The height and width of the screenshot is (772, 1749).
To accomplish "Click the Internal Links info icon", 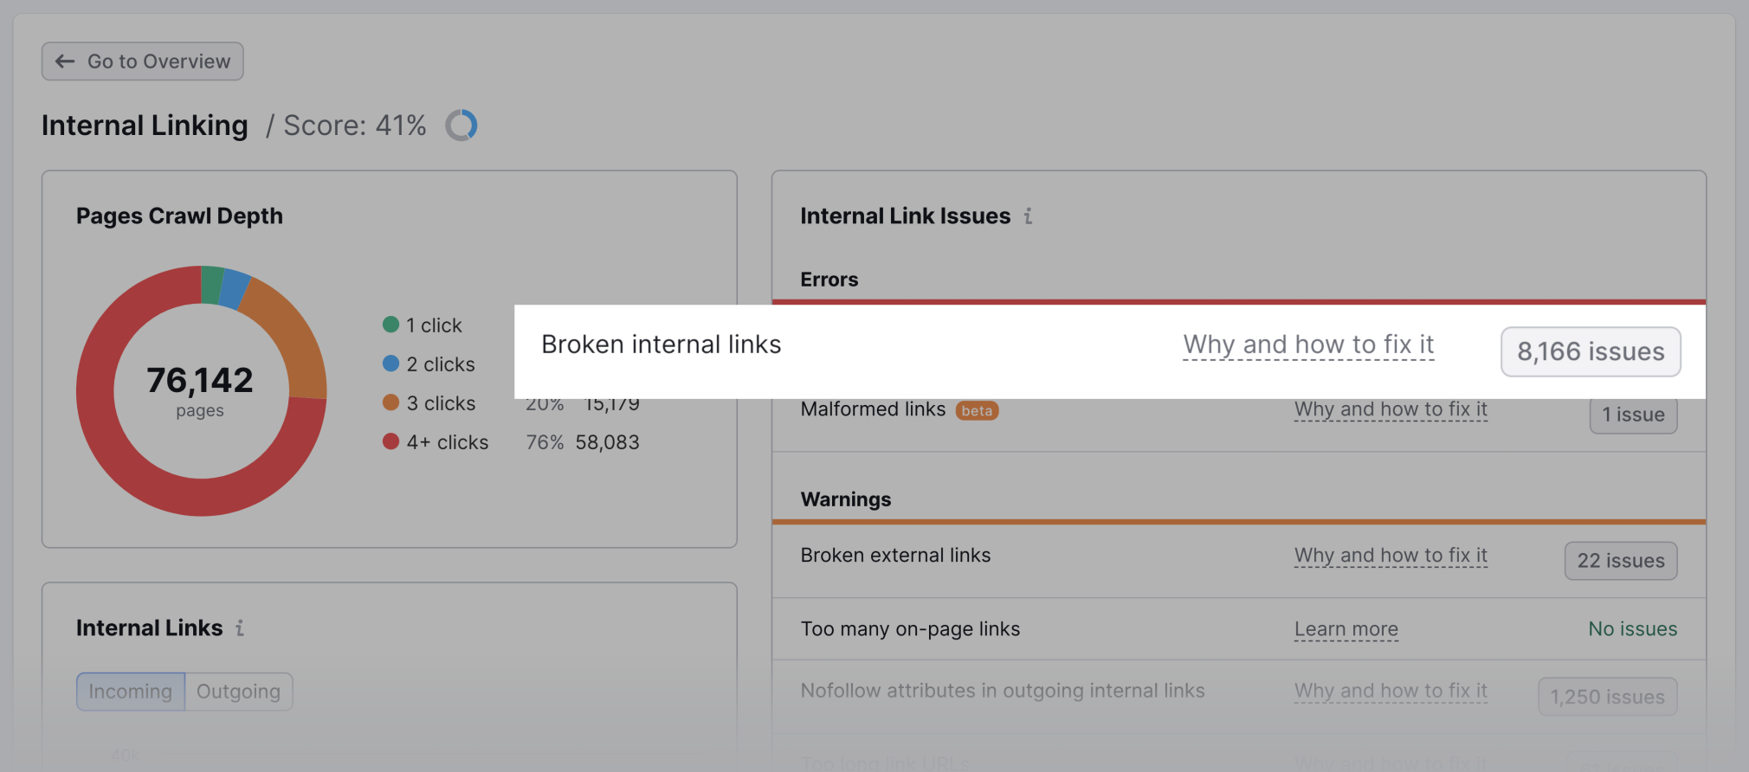I will point(240,628).
